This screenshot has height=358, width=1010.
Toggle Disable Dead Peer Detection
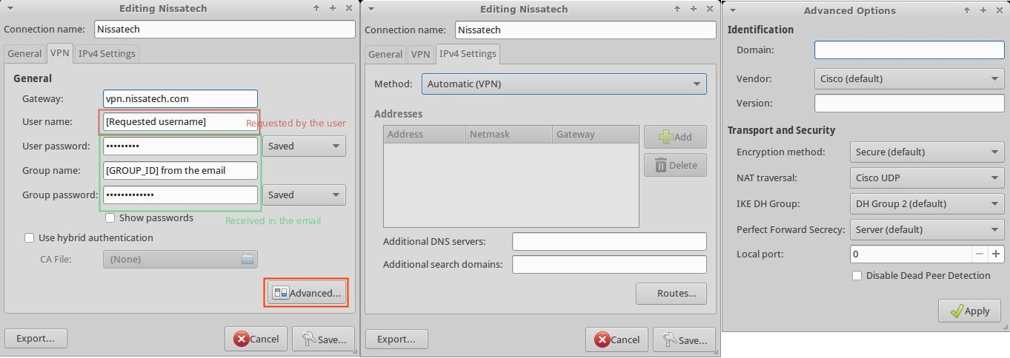[857, 275]
